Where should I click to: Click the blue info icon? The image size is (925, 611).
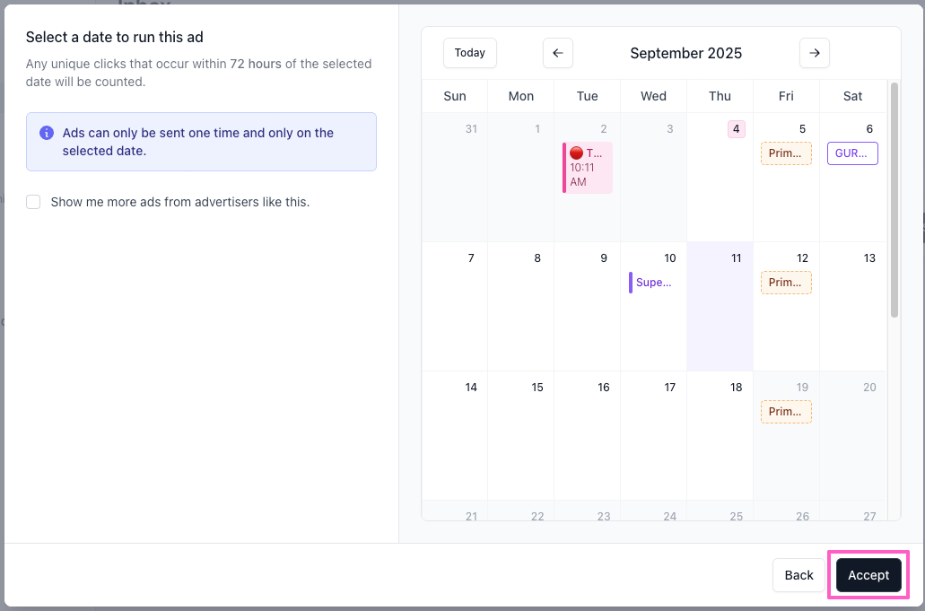[47, 133]
